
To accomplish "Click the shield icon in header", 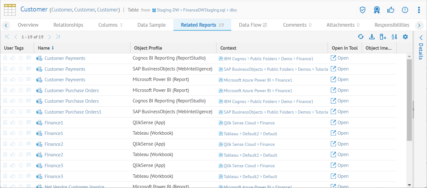I will click(363, 10).
